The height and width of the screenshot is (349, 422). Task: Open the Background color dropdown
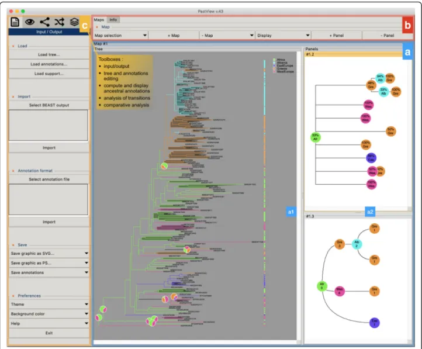pos(49,314)
